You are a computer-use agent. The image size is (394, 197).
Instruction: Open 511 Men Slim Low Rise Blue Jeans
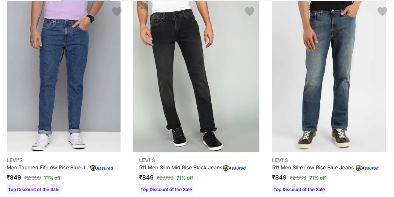coord(313,168)
